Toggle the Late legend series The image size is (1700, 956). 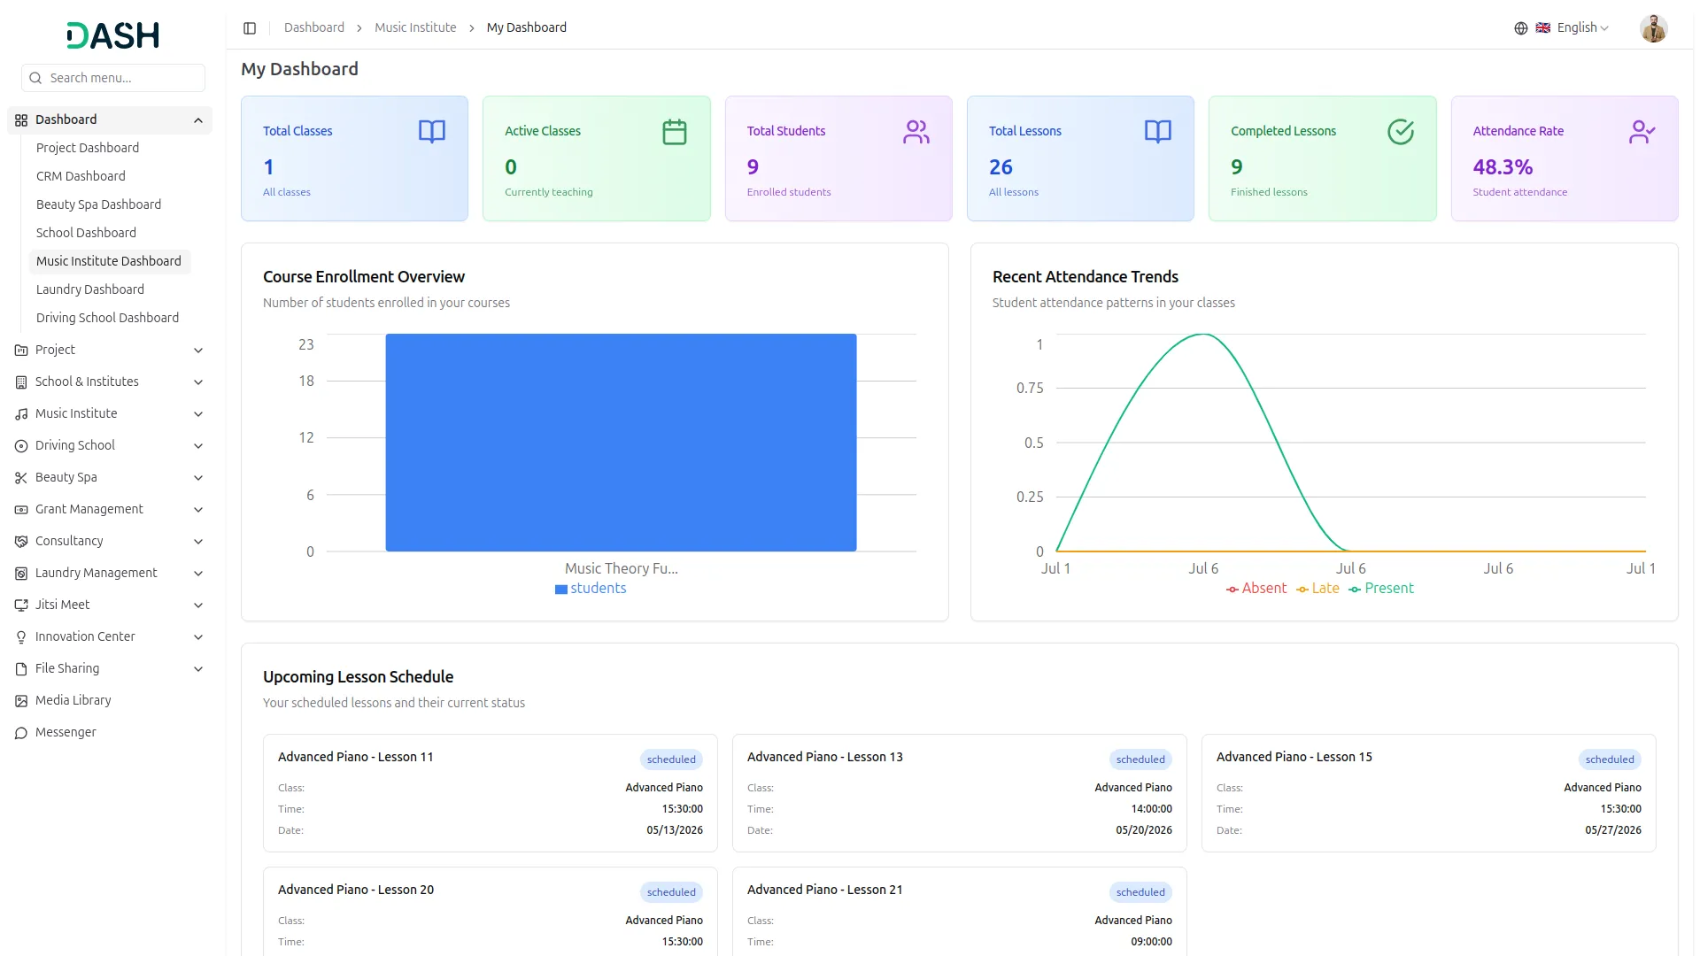(1317, 589)
